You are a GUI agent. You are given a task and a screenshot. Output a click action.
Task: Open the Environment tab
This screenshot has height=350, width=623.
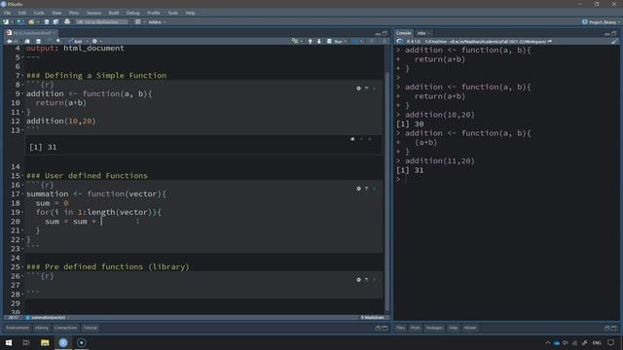(18, 328)
